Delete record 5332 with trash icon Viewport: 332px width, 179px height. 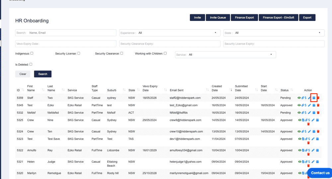(x=318, y=113)
